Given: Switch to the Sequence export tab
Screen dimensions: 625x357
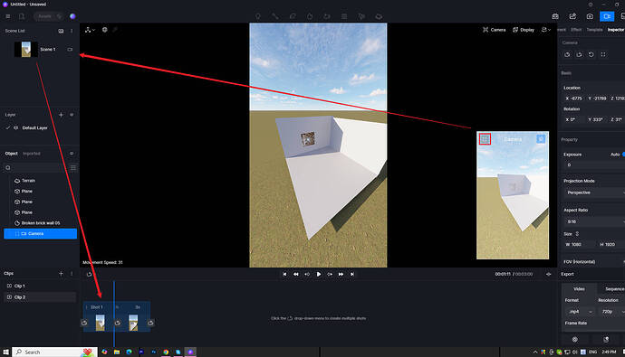Looking at the screenshot, I should pos(614,289).
